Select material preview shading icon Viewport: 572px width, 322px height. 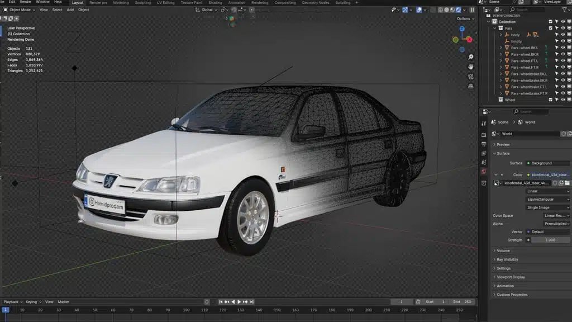click(x=452, y=10)
